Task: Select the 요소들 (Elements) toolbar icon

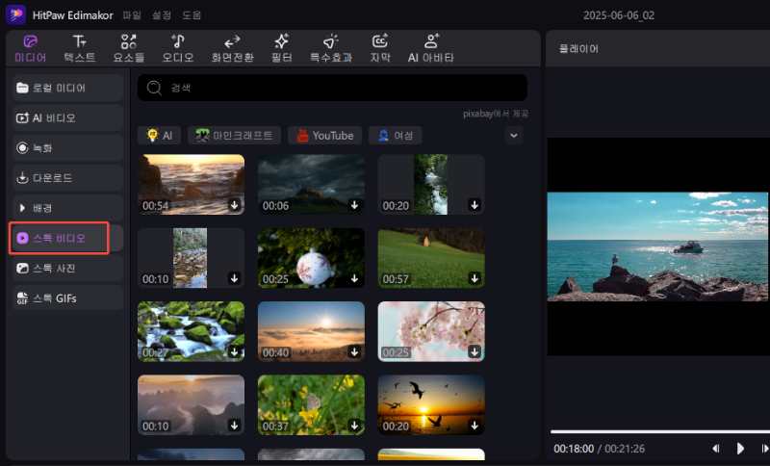Action: click(x=129, y=48)
